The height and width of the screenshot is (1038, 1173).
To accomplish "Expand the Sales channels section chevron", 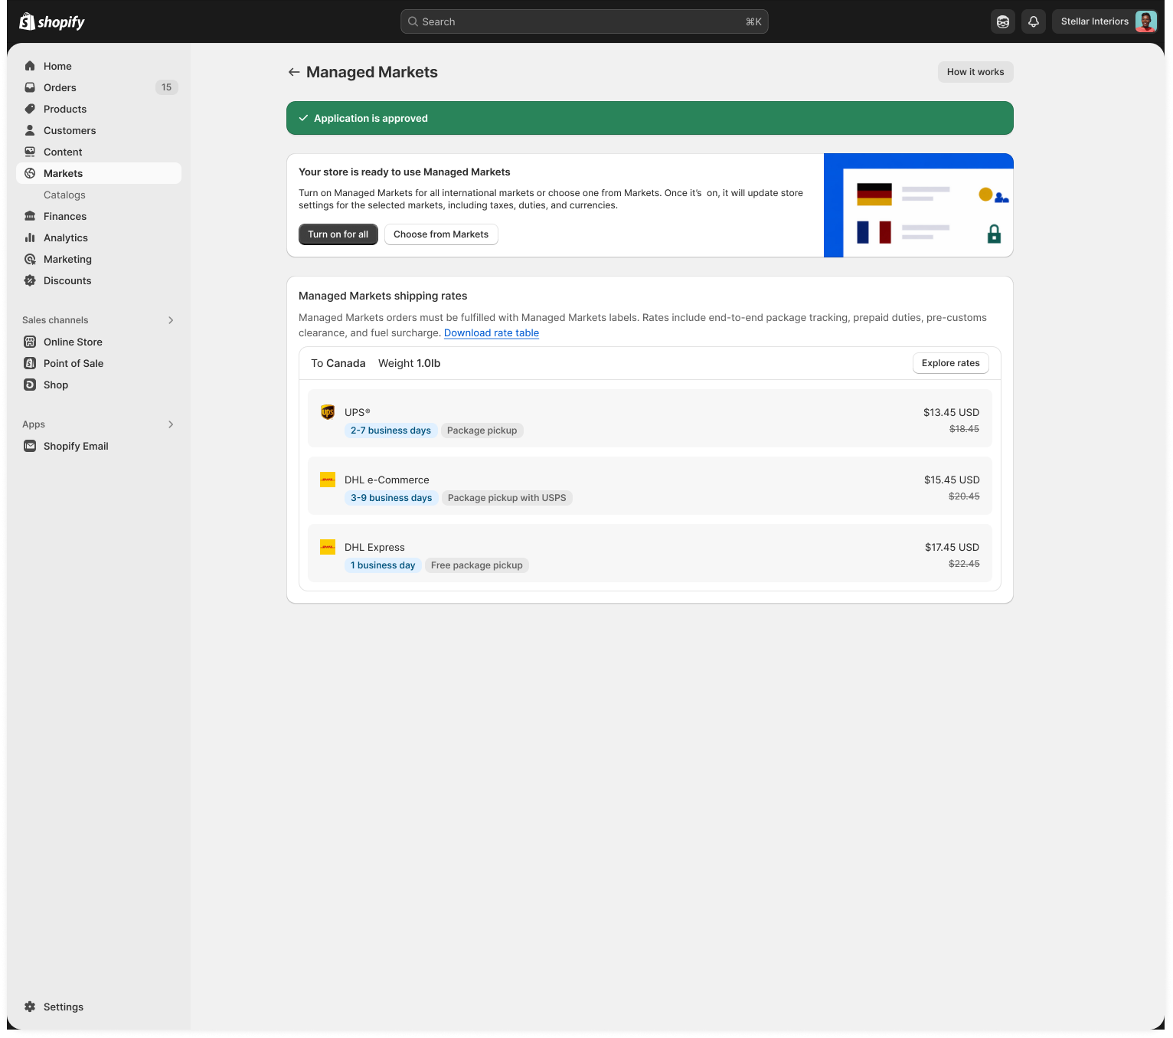I will (x=171, y=320).
